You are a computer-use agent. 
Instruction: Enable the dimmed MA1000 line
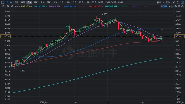[135, 6]
